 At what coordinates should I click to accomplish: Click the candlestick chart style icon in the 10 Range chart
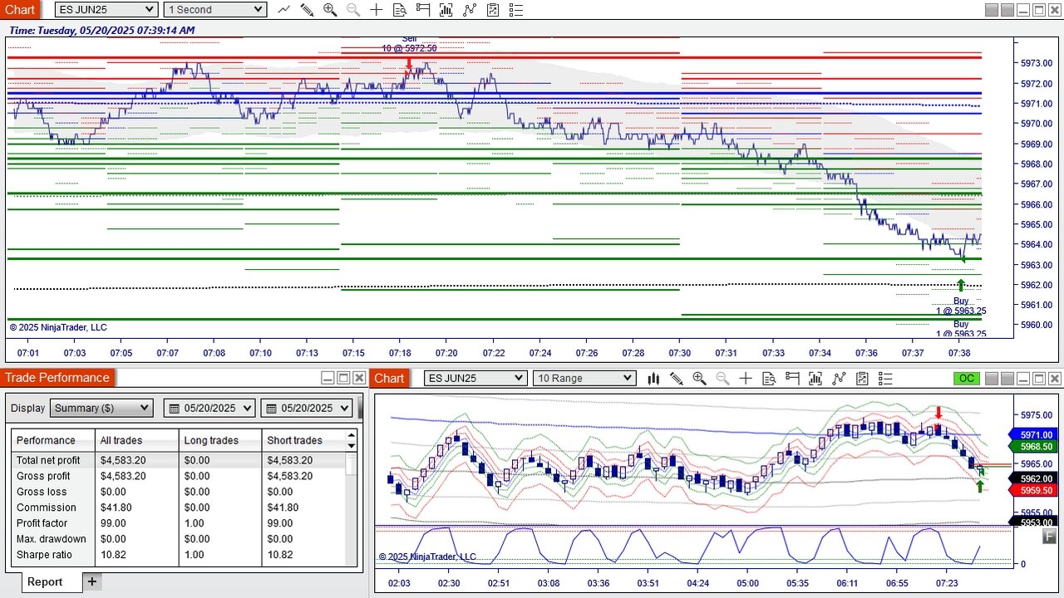[x=653, y=379]
